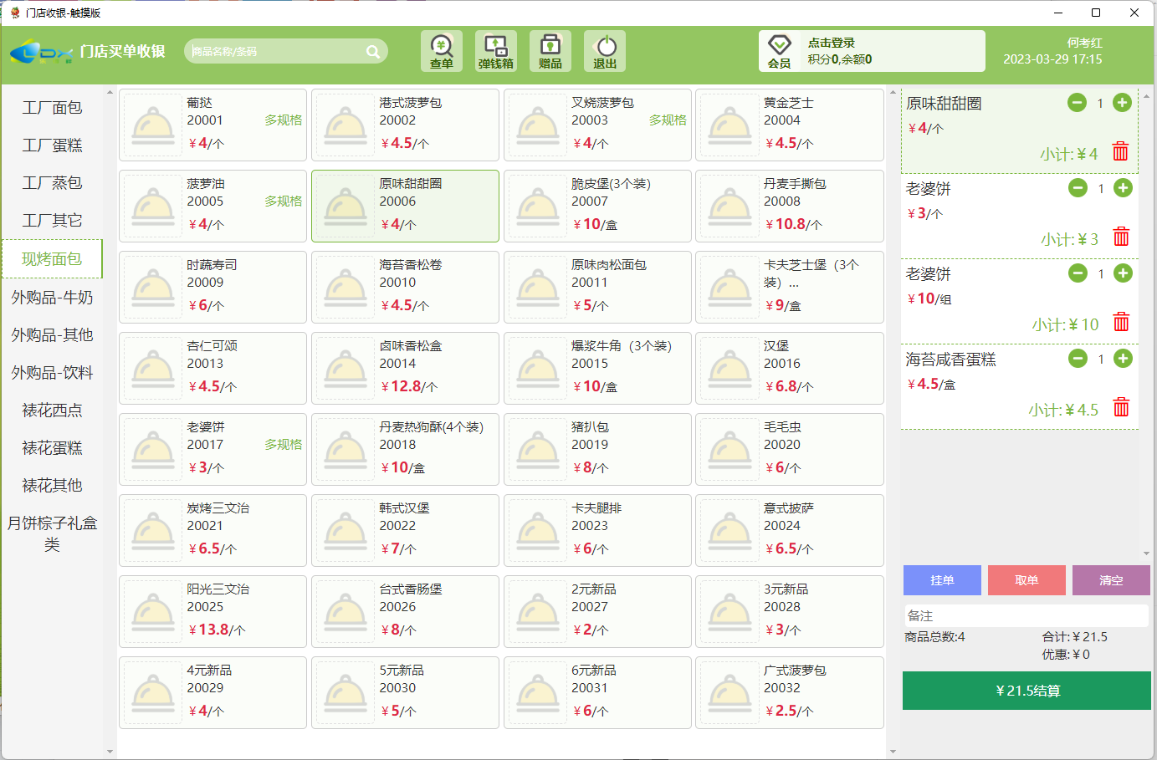This screenshot has width=1157, height=760.
Task: Click 点击登录 to log in member
Action: click(x=831, y=43)
